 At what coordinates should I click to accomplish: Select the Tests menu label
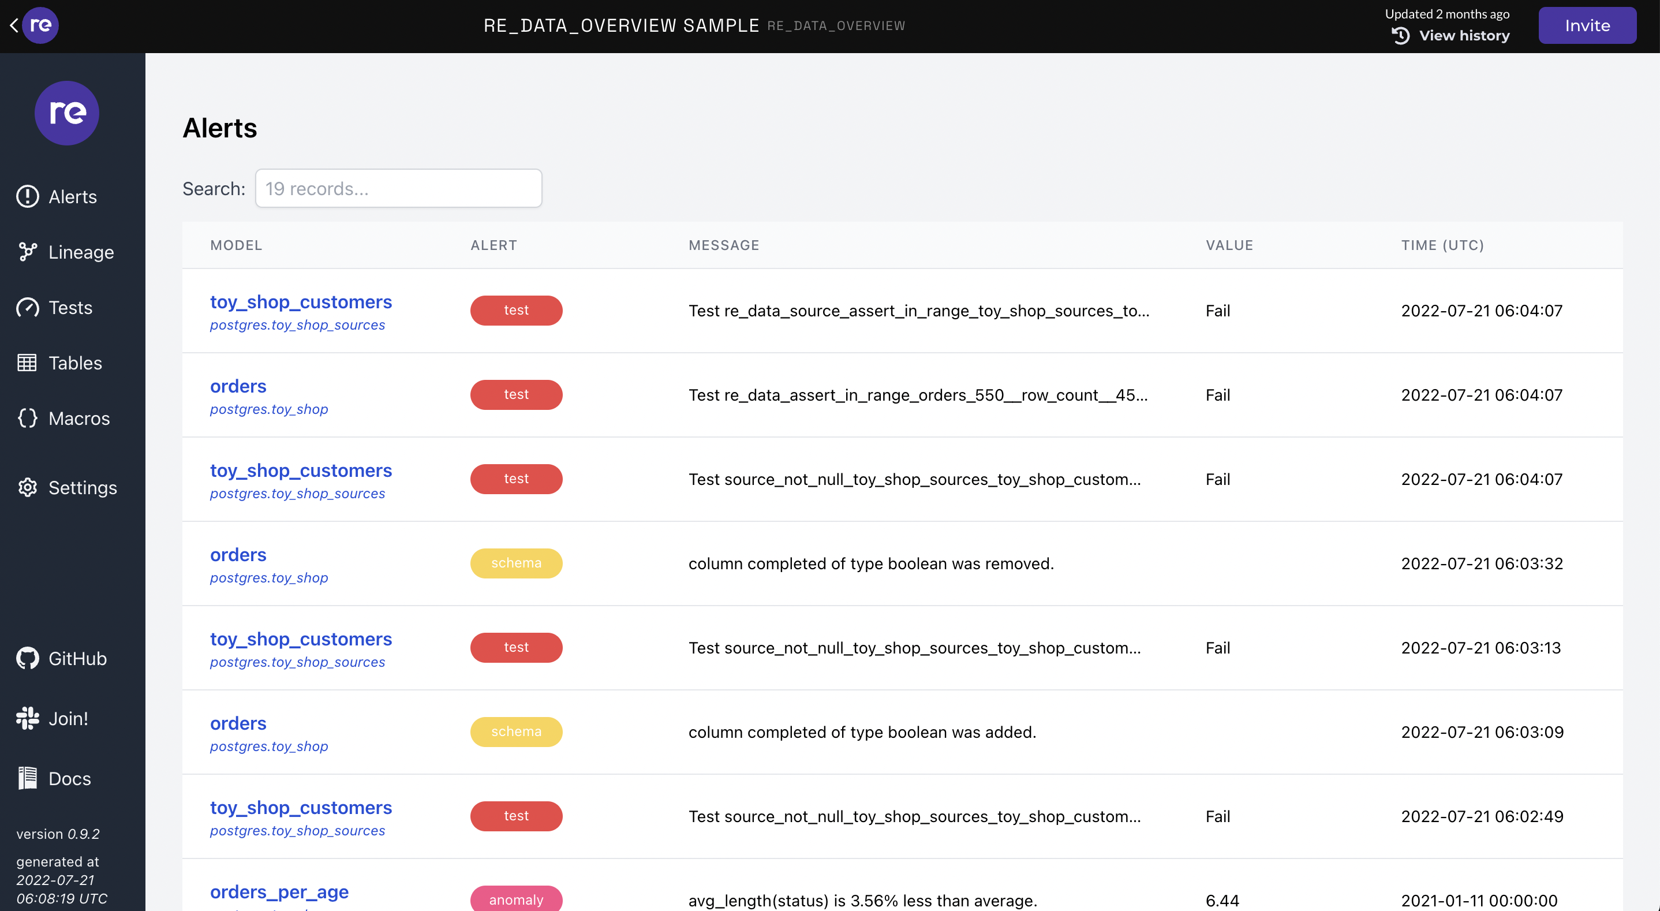coord(70,308)
